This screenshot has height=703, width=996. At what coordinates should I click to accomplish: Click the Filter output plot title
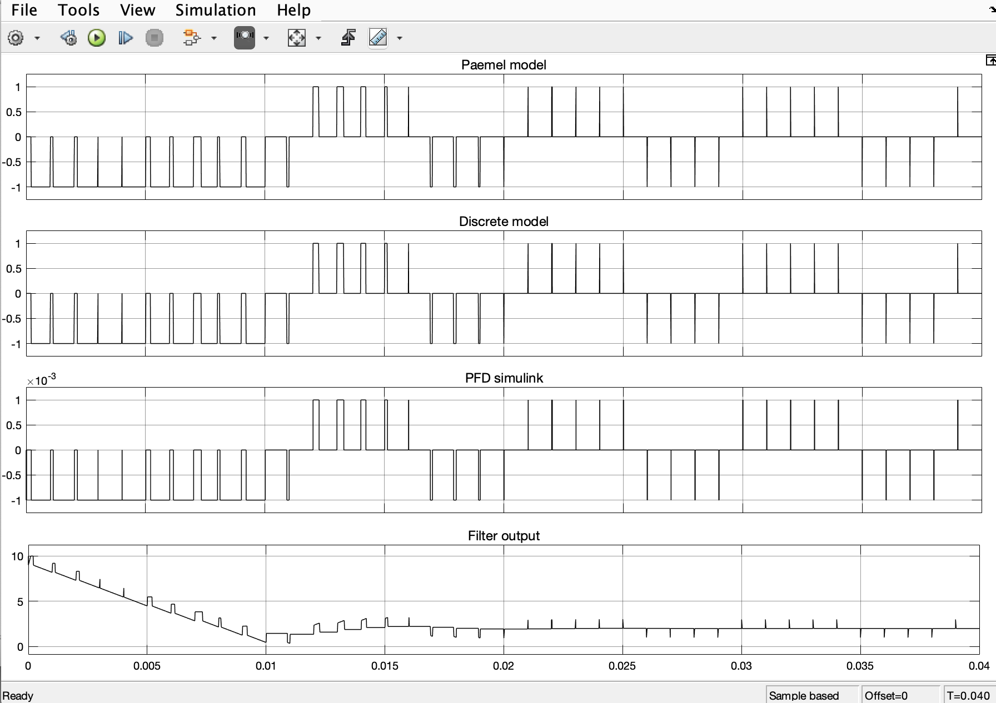pyautogui.click(x=504, y=536)
